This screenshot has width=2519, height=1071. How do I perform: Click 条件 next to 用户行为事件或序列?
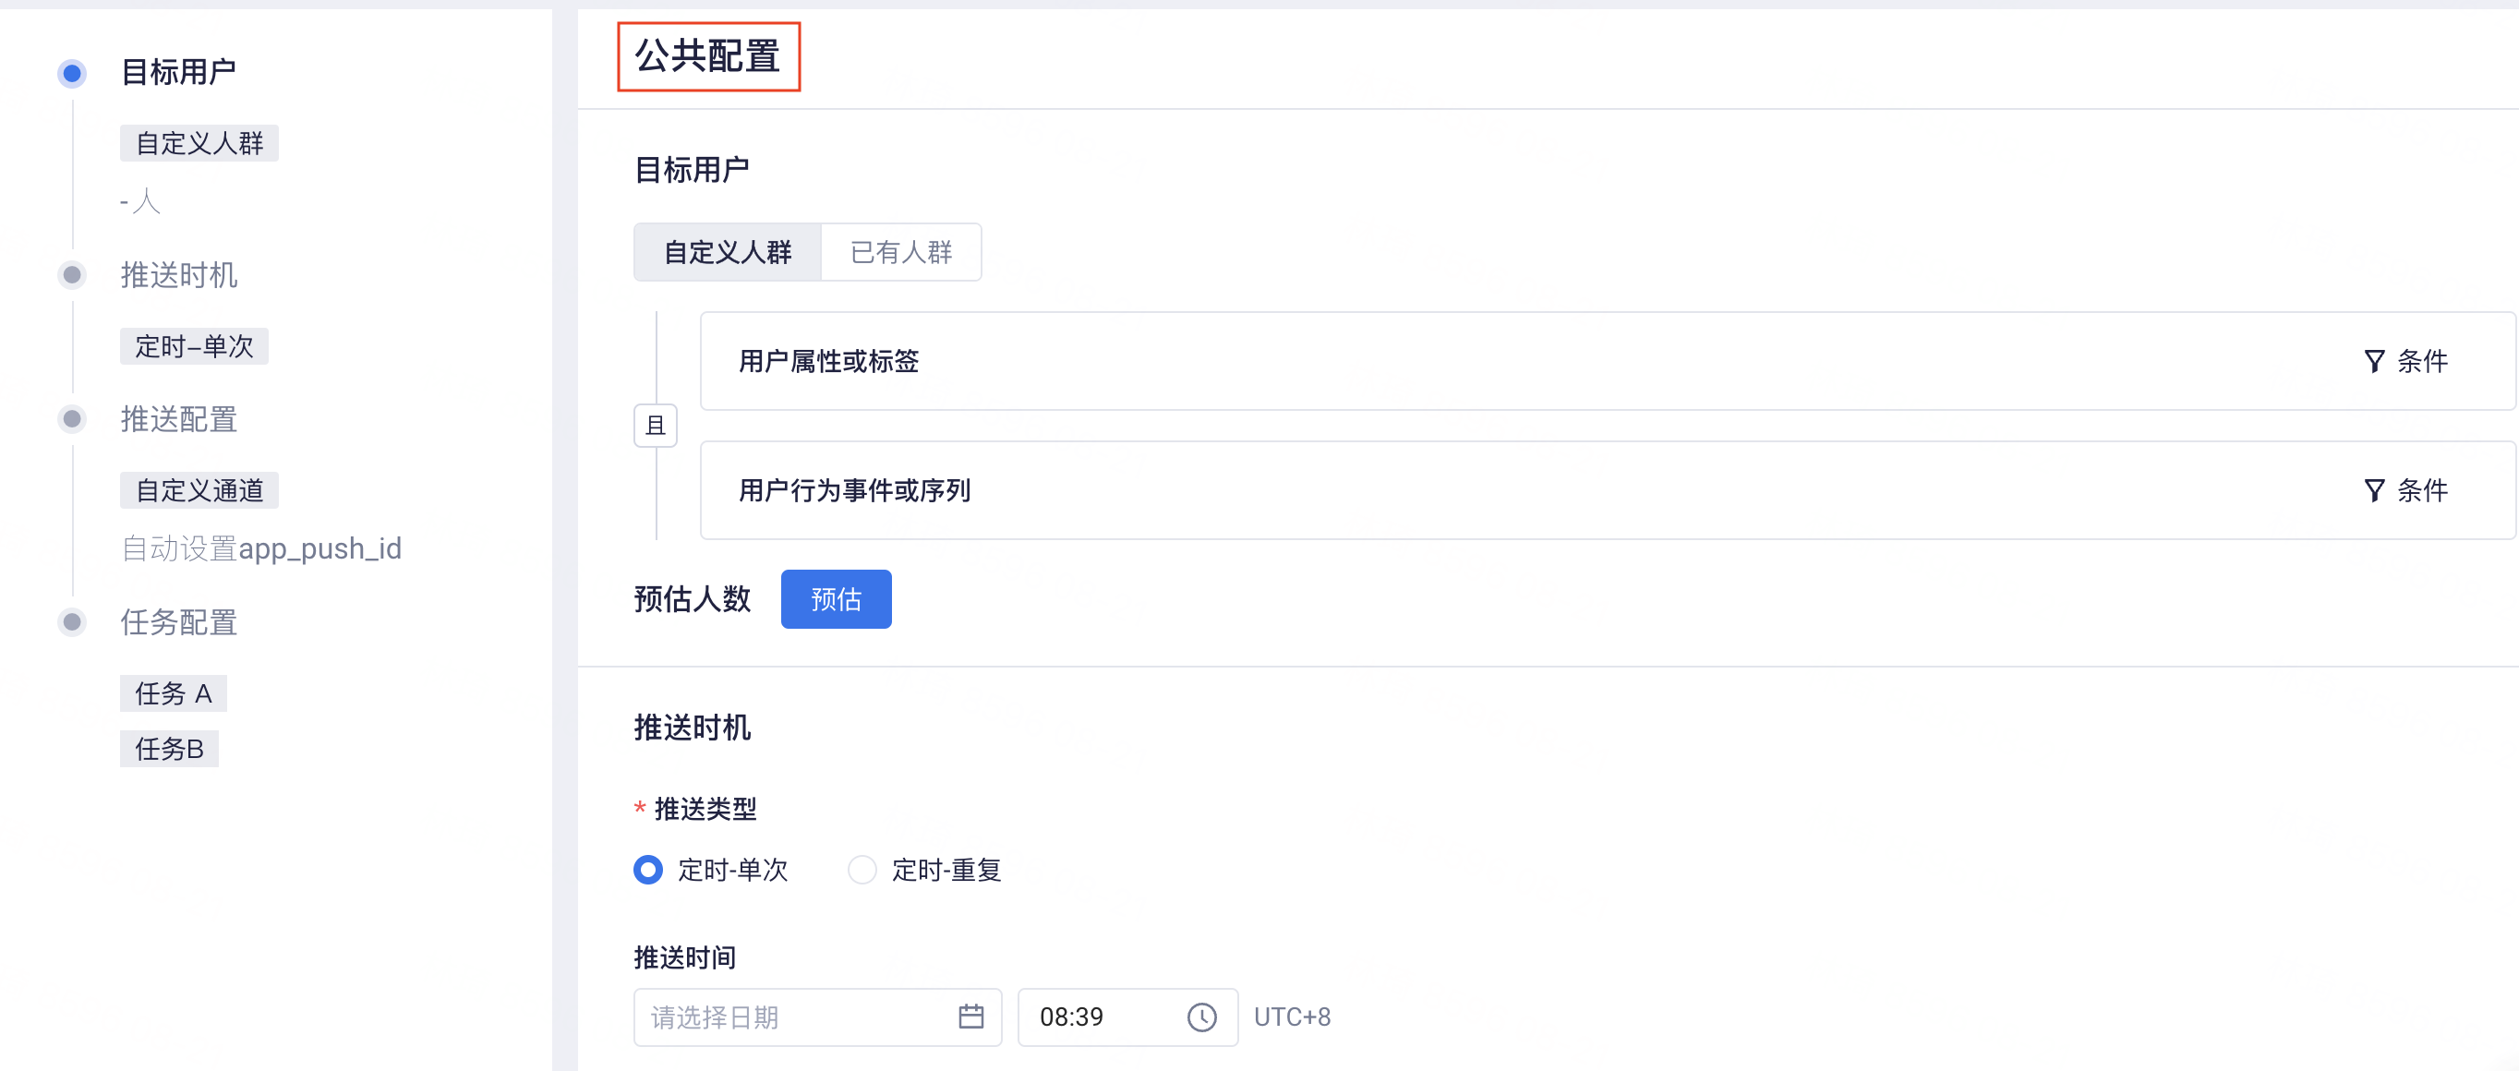click(2422, 491)
